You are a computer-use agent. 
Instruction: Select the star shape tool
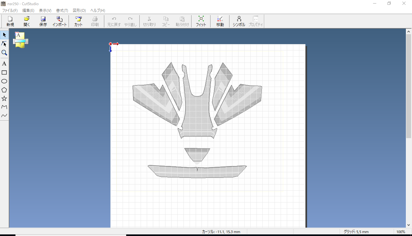pyautogui.click(x=4, y=99)
